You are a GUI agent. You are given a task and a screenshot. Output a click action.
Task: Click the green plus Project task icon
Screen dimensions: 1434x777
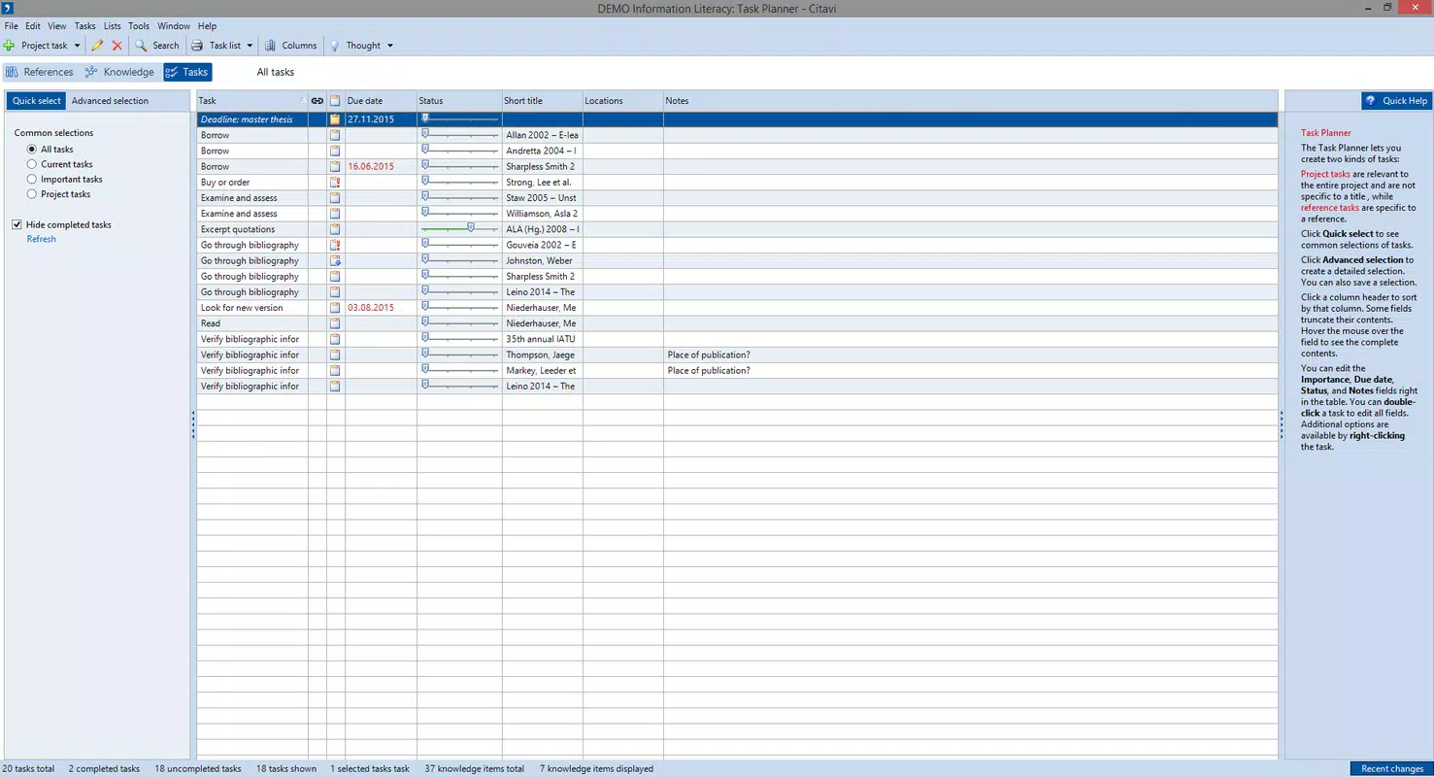pos(9,46)
